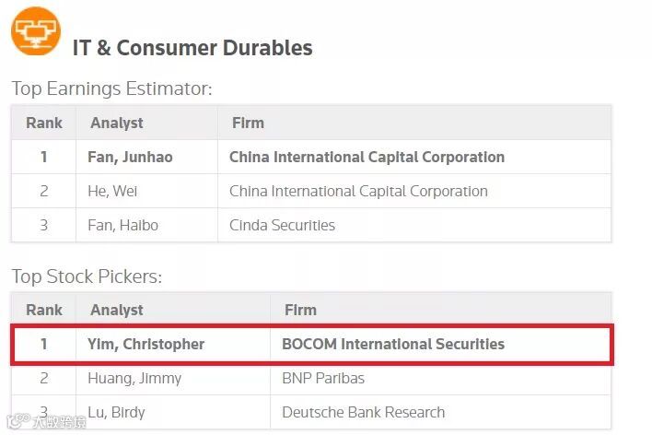Click the Firm header in earnings table
The height and width of the screenshot is (435, 652).
tap(249, 123)
